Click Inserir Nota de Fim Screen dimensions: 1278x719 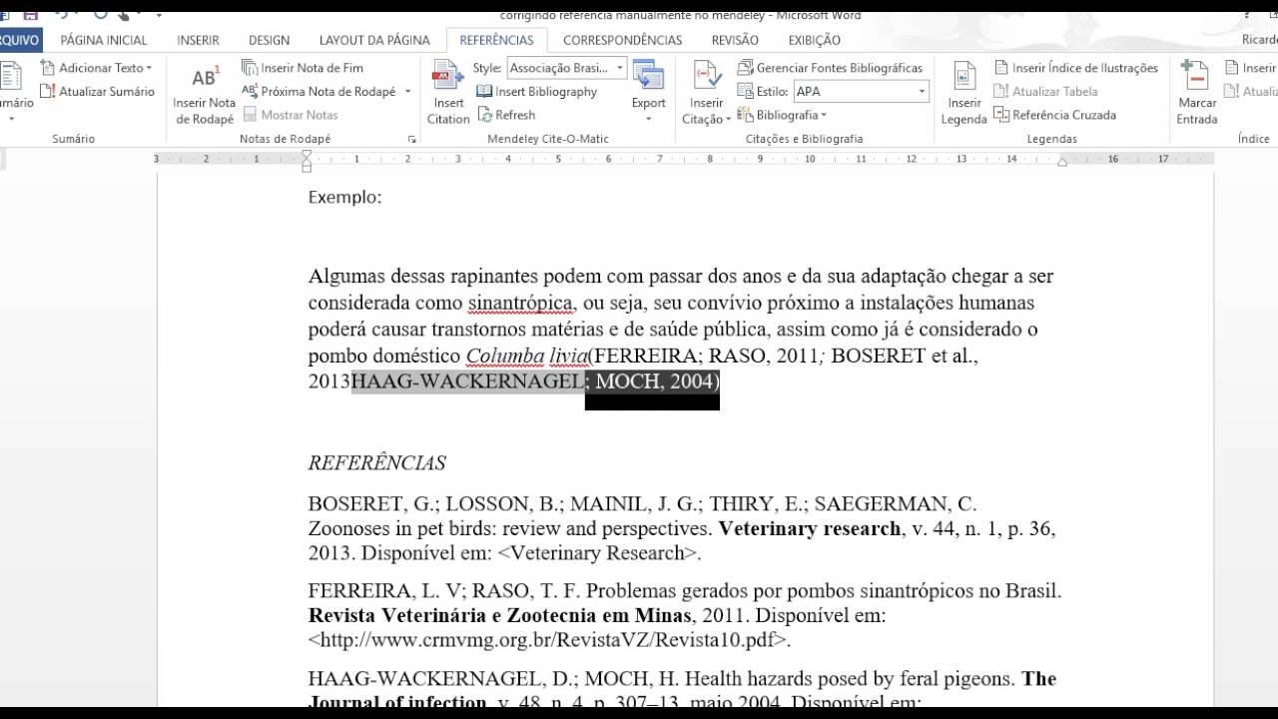pyautogui.click(x=303, y=68)
